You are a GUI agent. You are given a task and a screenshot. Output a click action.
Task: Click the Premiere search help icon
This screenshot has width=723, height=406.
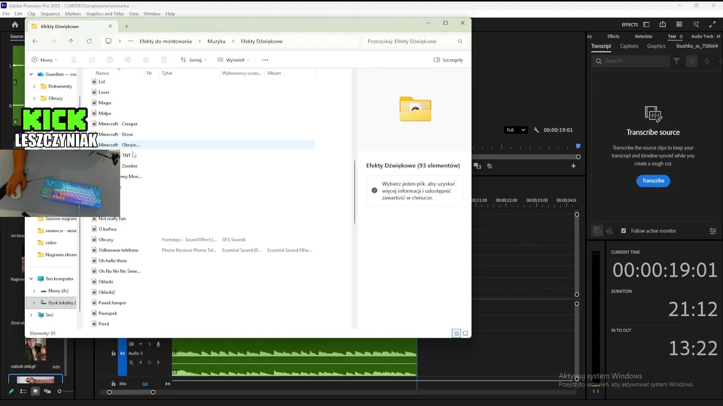click(x=696, y=25)
